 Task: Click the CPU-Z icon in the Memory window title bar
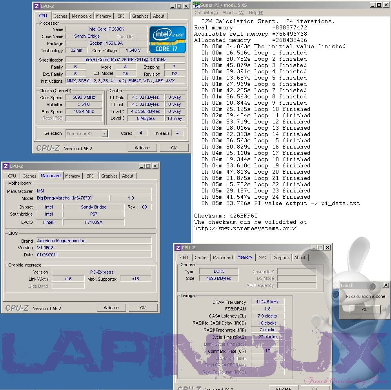point(178,248)
